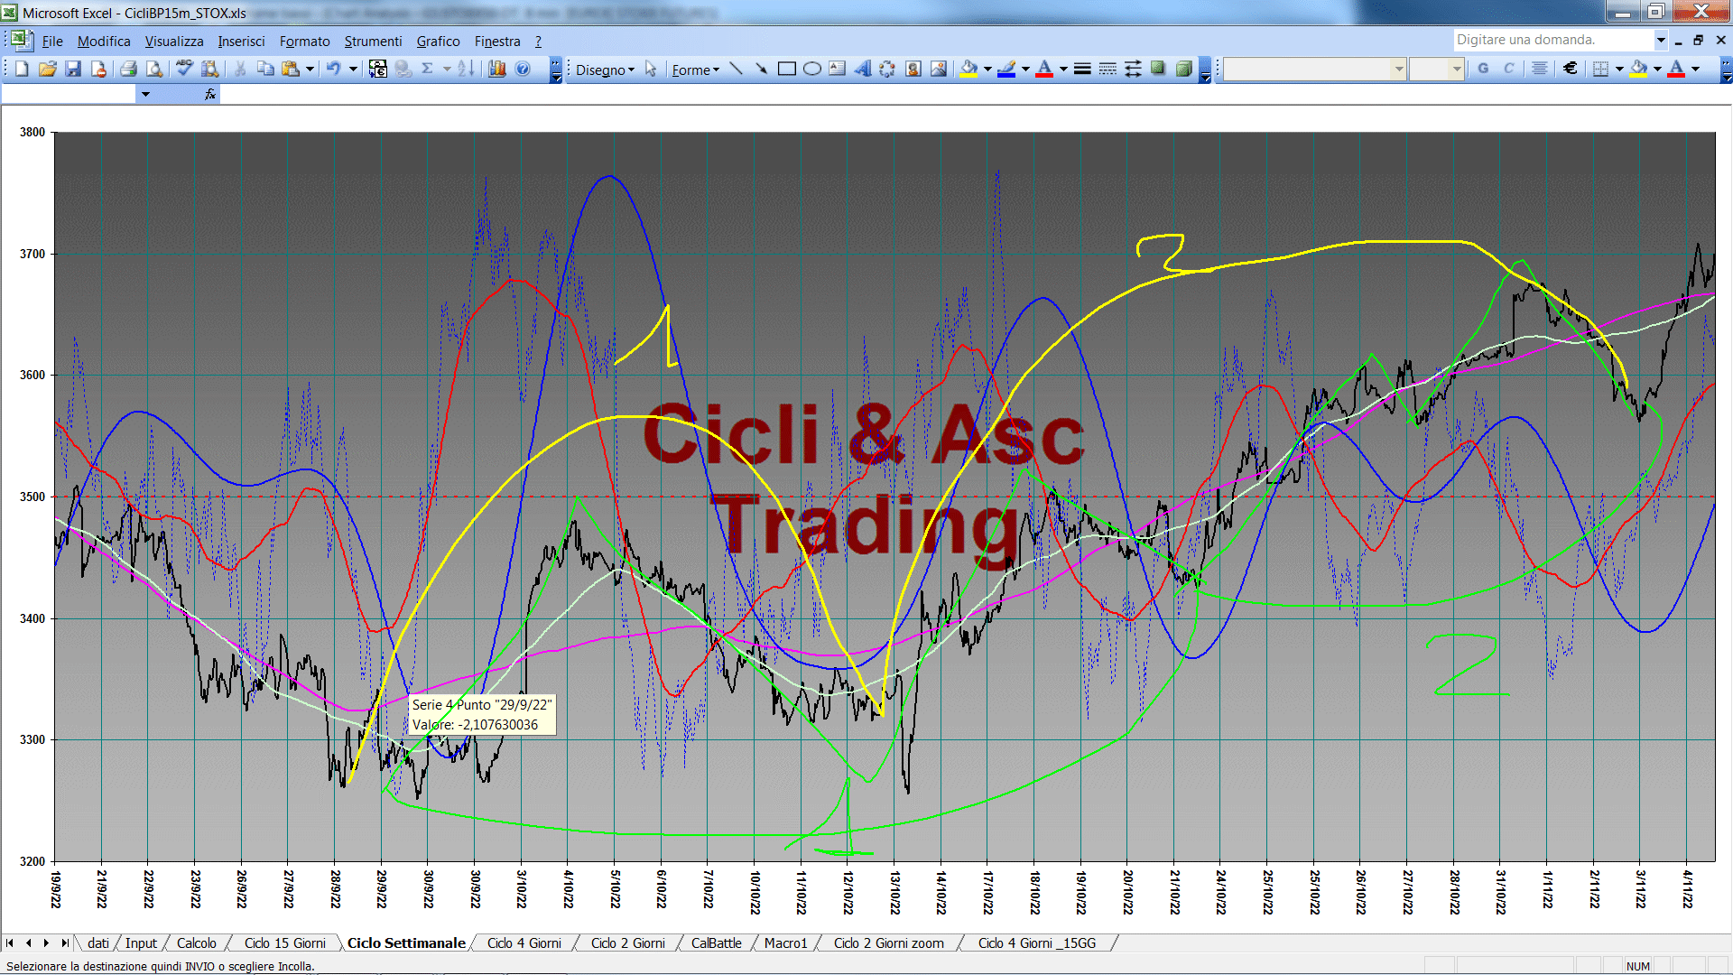
Task: Apply 3-D style icon
Action: tap(1183, 69)
